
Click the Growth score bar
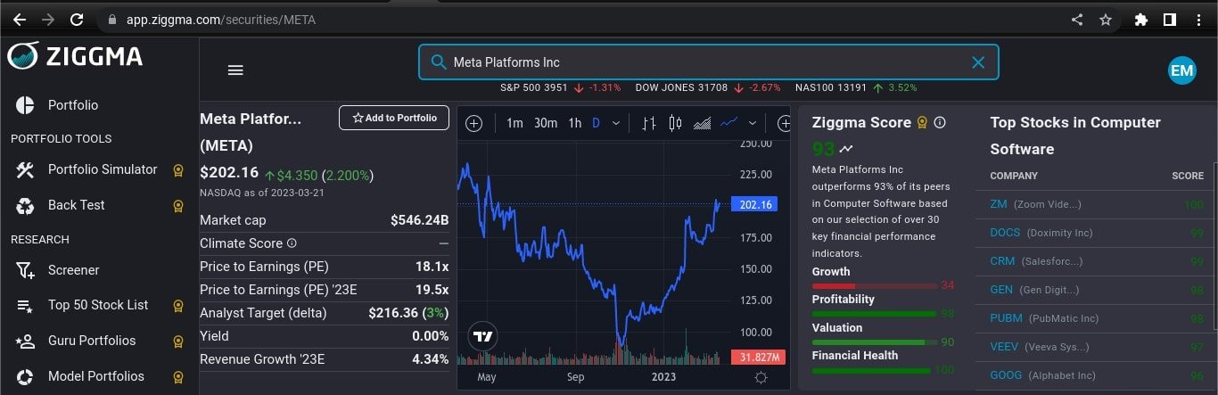[x=874, y=285]
